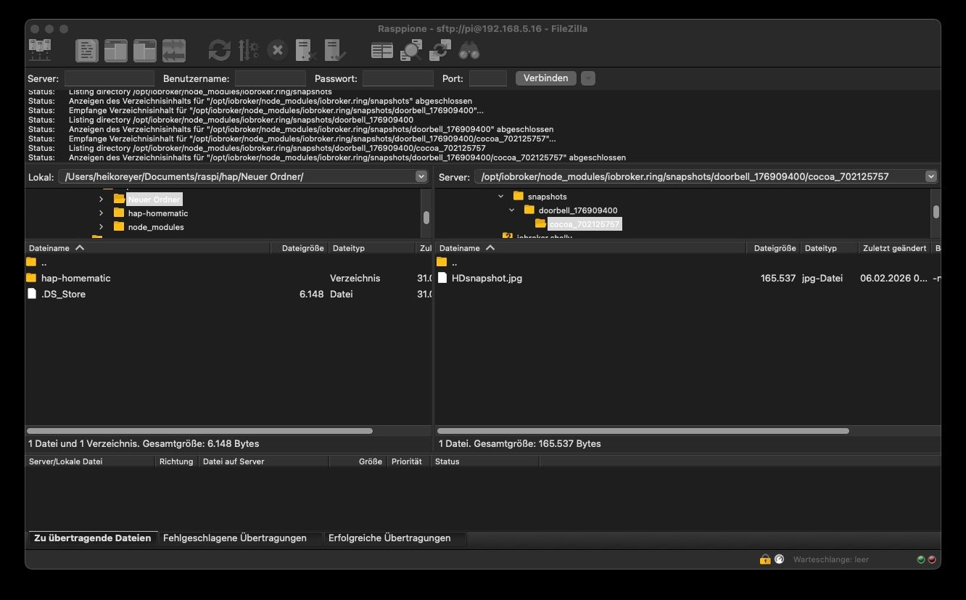Open the Site Manager
966x600 pixels.
pyautogui.click(x=39, y=50)
